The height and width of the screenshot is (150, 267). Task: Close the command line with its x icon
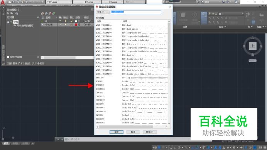(x=58, y=139)
